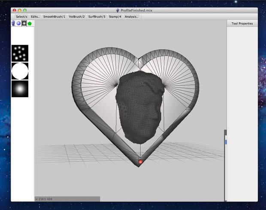Pick the Stamp/4 tool
Viewport: 266px width, 210px height.
(115, 17)
